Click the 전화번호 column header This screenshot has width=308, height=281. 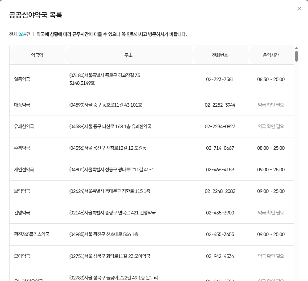click(x=220, y=55)
